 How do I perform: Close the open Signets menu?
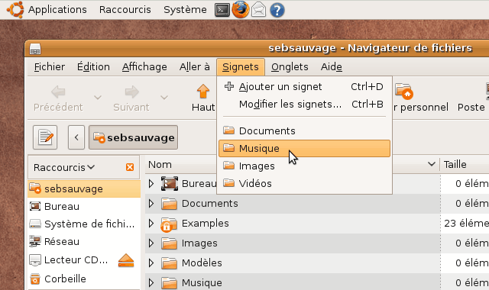click(241, 67)
